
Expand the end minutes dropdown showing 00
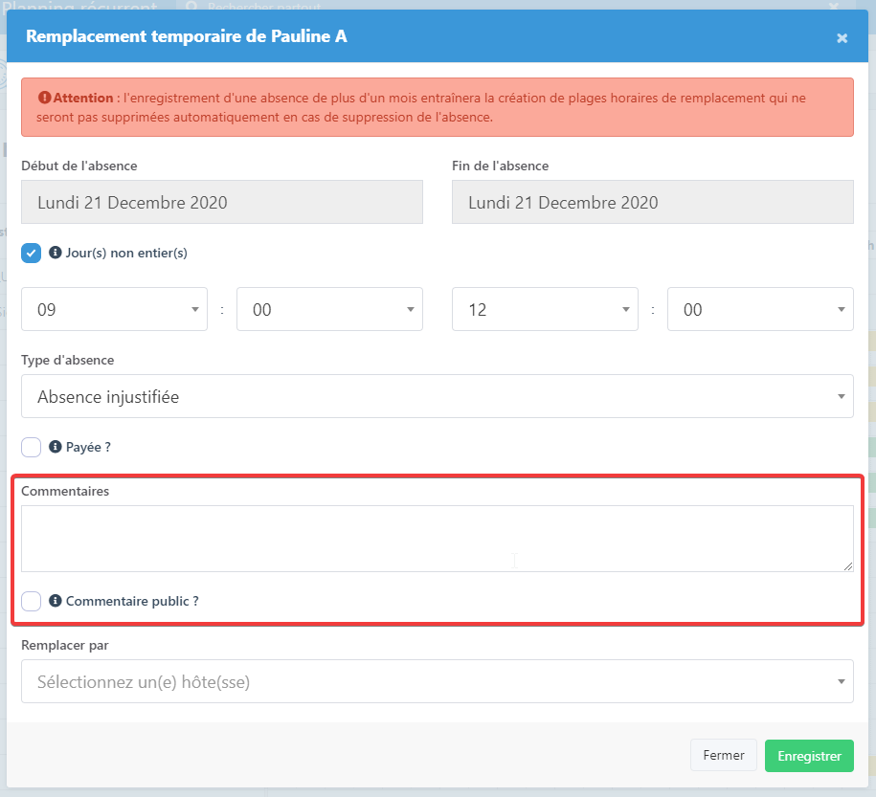click(760, 309)
